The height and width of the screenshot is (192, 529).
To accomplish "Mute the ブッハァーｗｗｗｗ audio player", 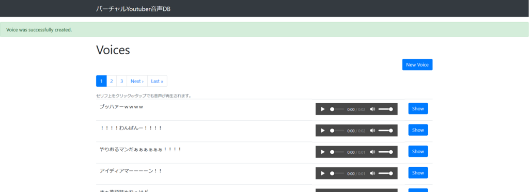I will tap(372, 109).
